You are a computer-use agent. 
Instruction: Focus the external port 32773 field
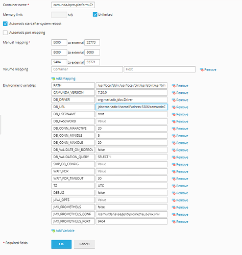[x=92, y=42]
